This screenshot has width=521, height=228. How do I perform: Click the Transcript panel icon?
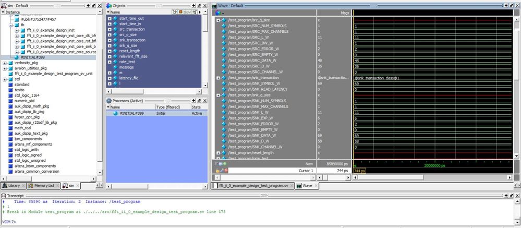pos(4,195)
